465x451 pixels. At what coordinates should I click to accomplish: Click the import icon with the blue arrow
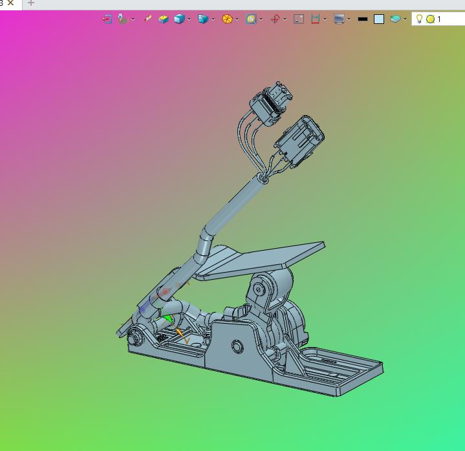(122, 19)
